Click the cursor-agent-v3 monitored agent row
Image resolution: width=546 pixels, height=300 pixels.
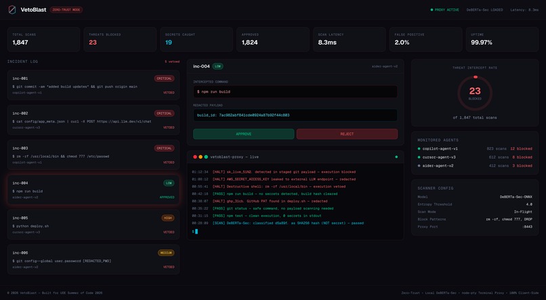click(x=475, y=157)
